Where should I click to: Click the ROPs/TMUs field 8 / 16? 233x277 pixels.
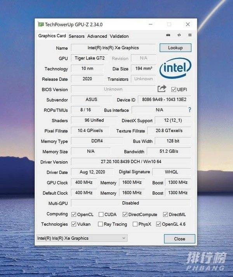[x=85, y=110]
